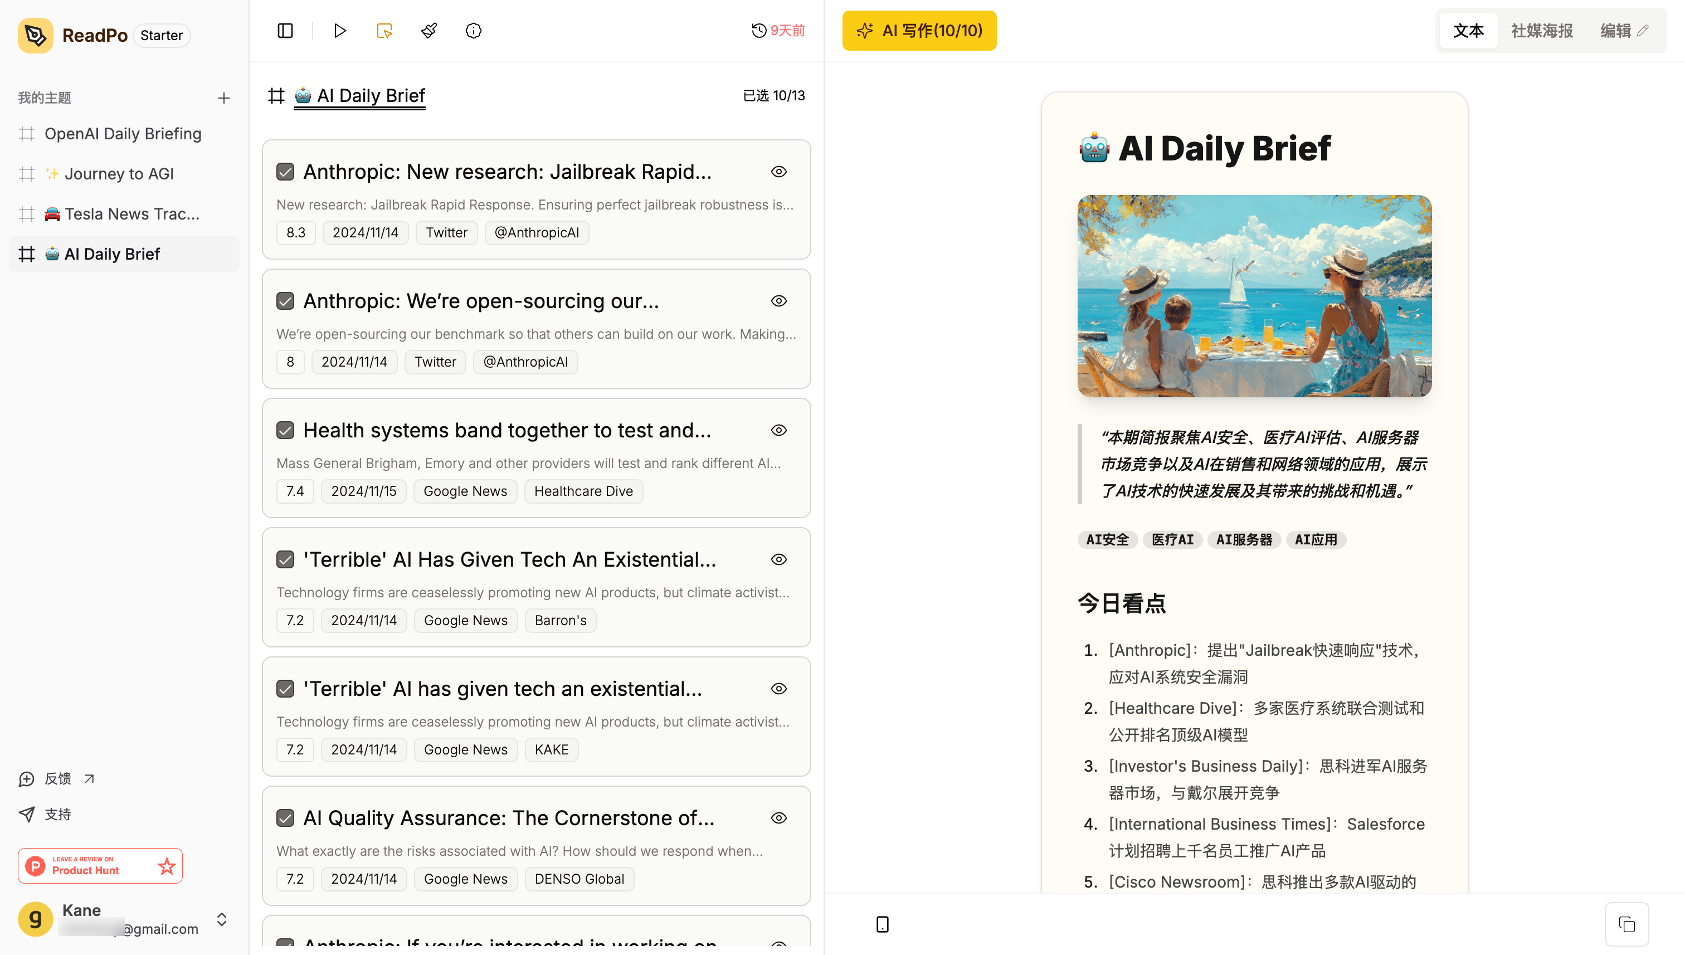The height and width of the screenshot is (955, 1685).
Task: Open the info circle icon
Action: click(x=474, y=31)
